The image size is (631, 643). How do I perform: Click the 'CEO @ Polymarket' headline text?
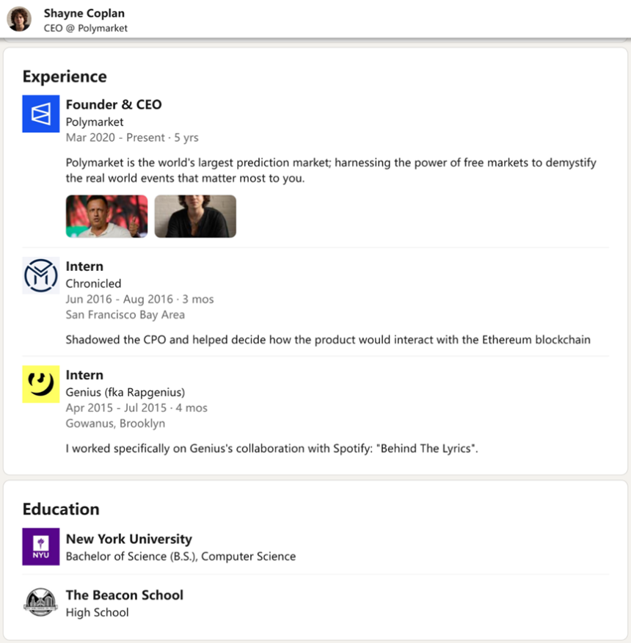click(86, 28)
